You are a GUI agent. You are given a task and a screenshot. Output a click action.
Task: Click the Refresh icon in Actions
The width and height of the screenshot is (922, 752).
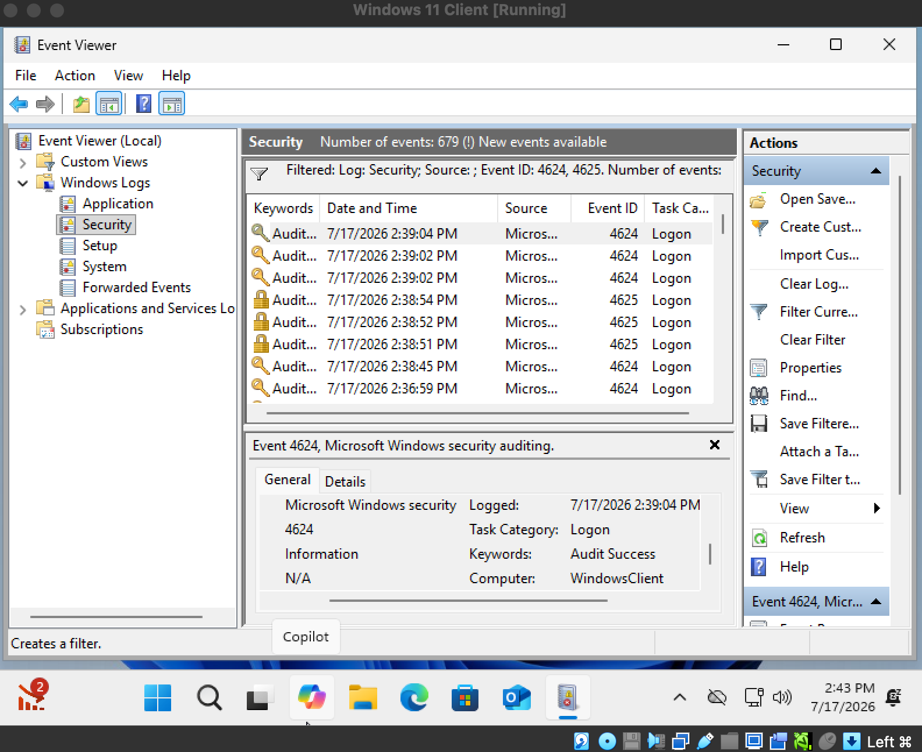[x=759, y=538]
